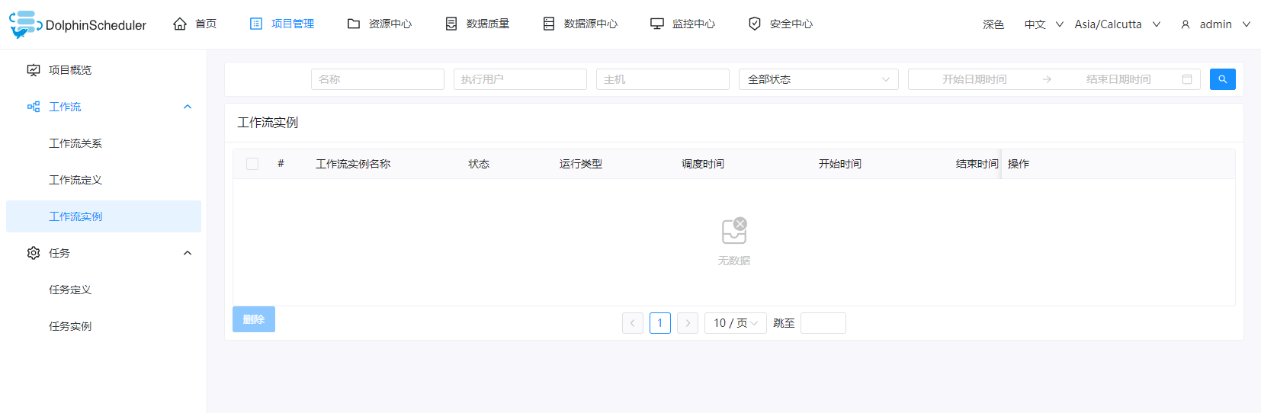The height and width of the screenshot is (413, 1261).
Task: Click the 开始日期时间 start date field
Action: (974, 79)
